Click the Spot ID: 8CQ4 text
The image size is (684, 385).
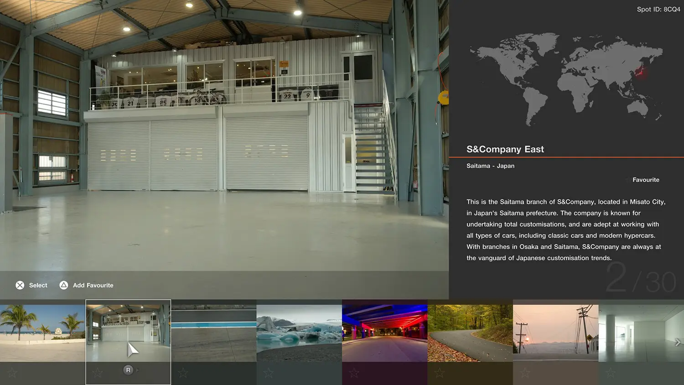658,9
